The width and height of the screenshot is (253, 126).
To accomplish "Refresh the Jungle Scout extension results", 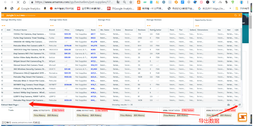I will [x=236, y=15].
